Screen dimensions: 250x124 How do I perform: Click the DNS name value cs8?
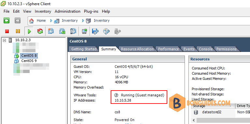point(117,112)
